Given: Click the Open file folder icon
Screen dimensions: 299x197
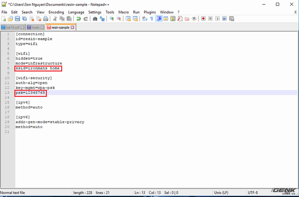Looking at the screenshot, I should [10, 19].
